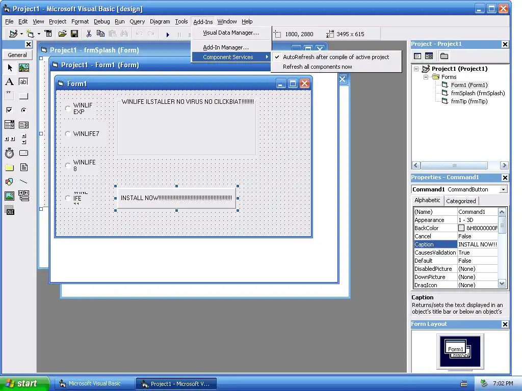Select the Pointer tool in toolbox
Viewport: 522px width, 391px height.
[10, 68]
